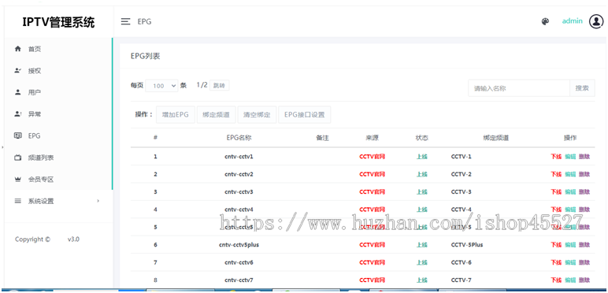Click the 增加EPG button
The image size is (608, 293).
[176, 115]
